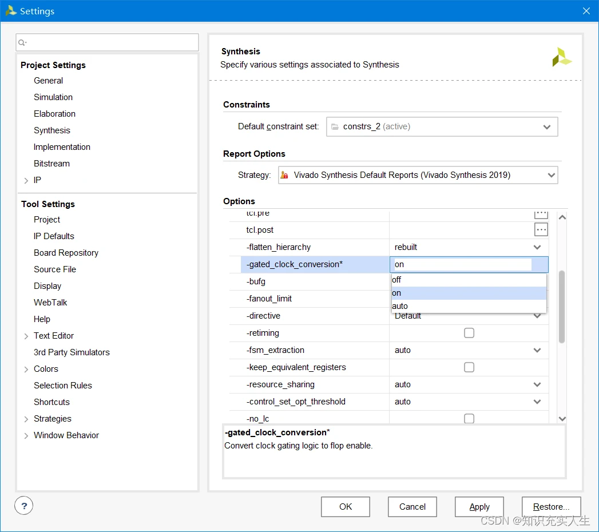Select the -gated_clock_conversion* option row
Viewport: 599px width, 532px height.
pos(315,264)
